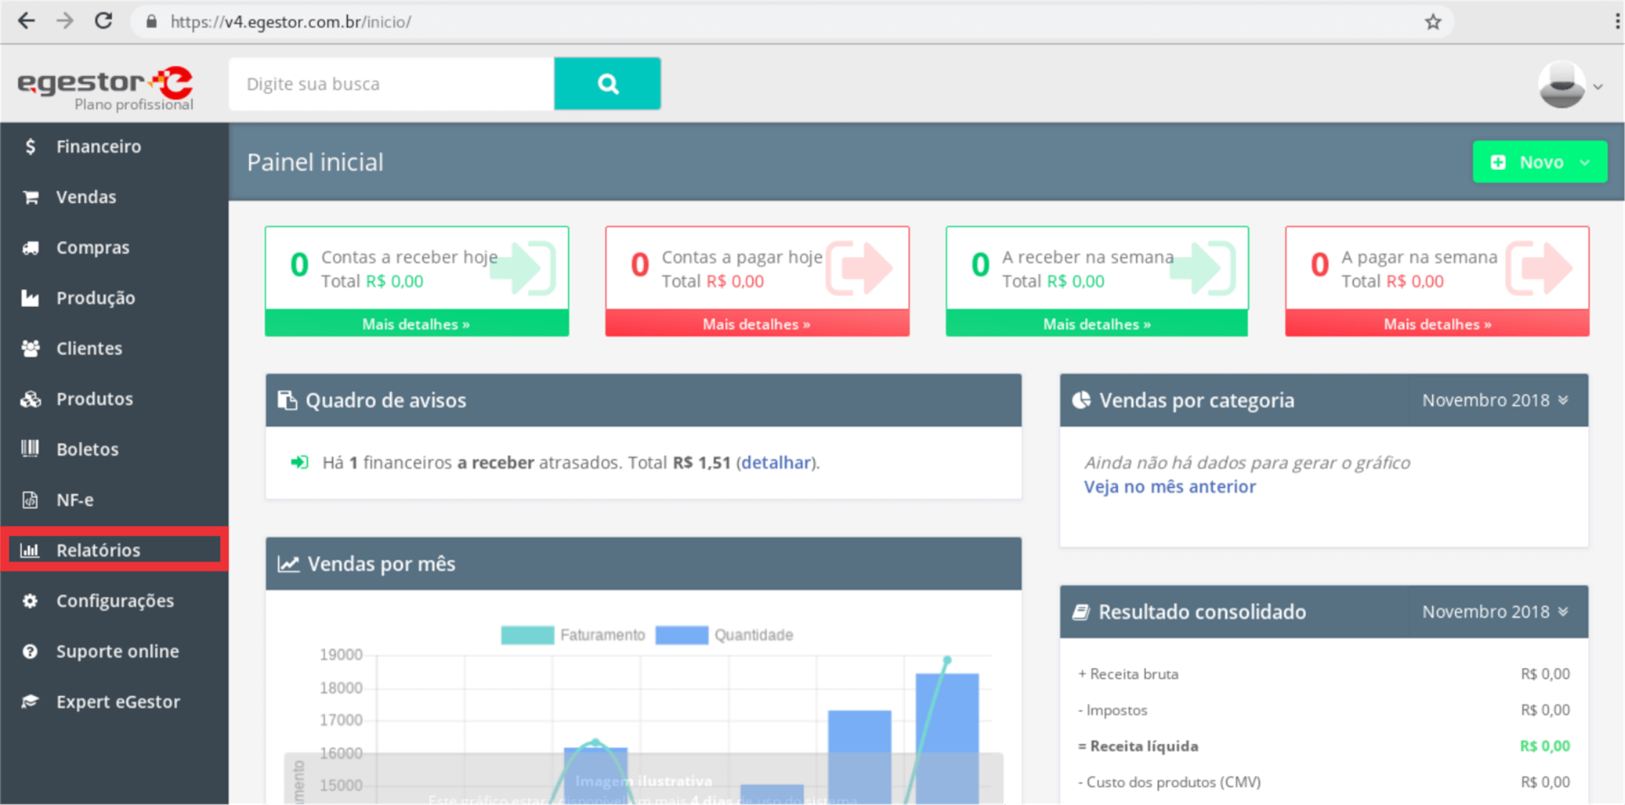Open user avatar profile menu
Image resolution: width=1625 pixels, height=805 pixels.
[1570, 85]
